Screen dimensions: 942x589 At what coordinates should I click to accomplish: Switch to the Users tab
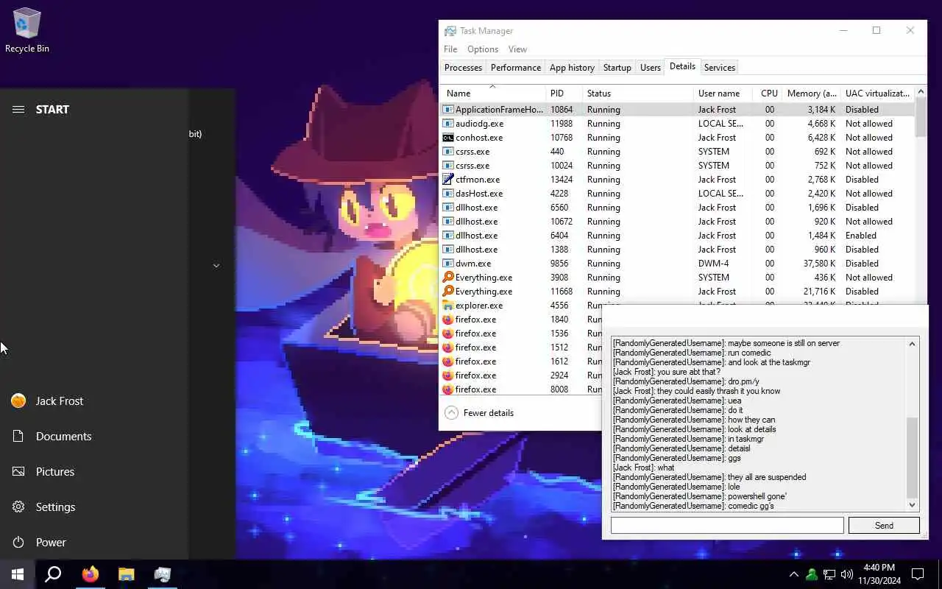pyautogui.click(x=650, y=67)
